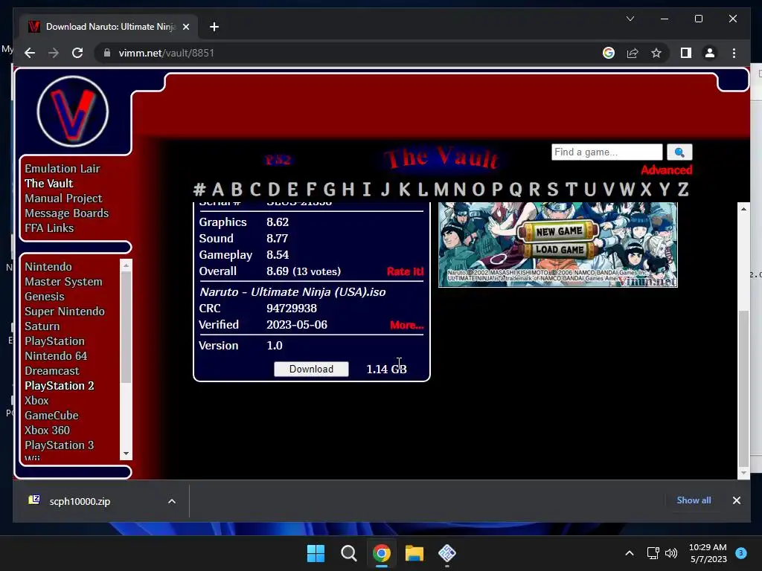
Task: Click the systems list scroll-down arrow
Action: (x=126, y=454)
